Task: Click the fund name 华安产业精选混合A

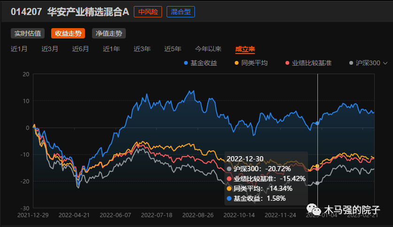Action: pos(88,12)
